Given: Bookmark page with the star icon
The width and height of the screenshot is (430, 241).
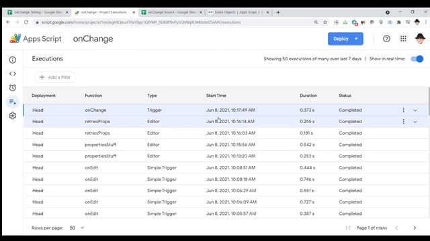Looking at the screenshot, I should click(x=325, y=22).
